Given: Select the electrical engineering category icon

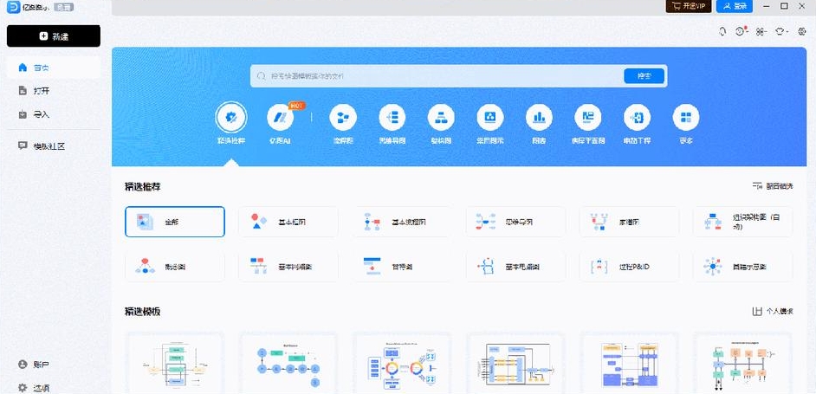Looking at the screenshot, I should pyautogui.click(x=637, y=118).
